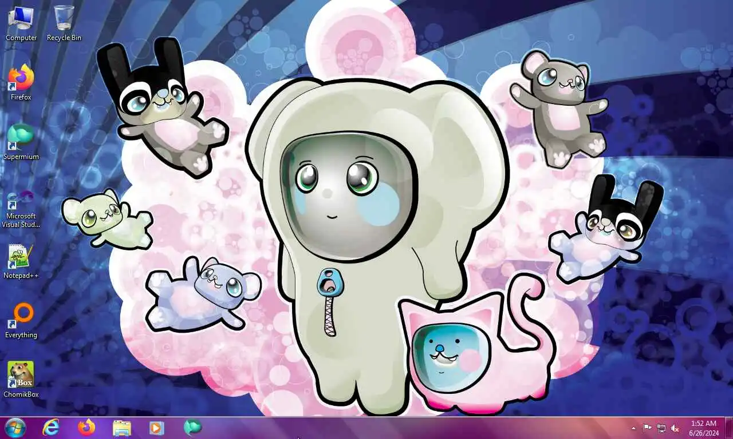Screen dimensions: 733x439
Task: Select the Firefox desktop shortcut
Action: coord(21,83)
